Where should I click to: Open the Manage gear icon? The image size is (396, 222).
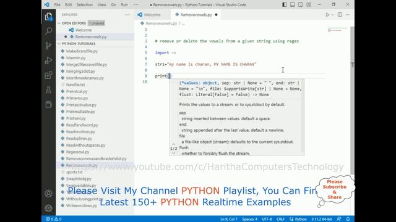coord(48,208)
